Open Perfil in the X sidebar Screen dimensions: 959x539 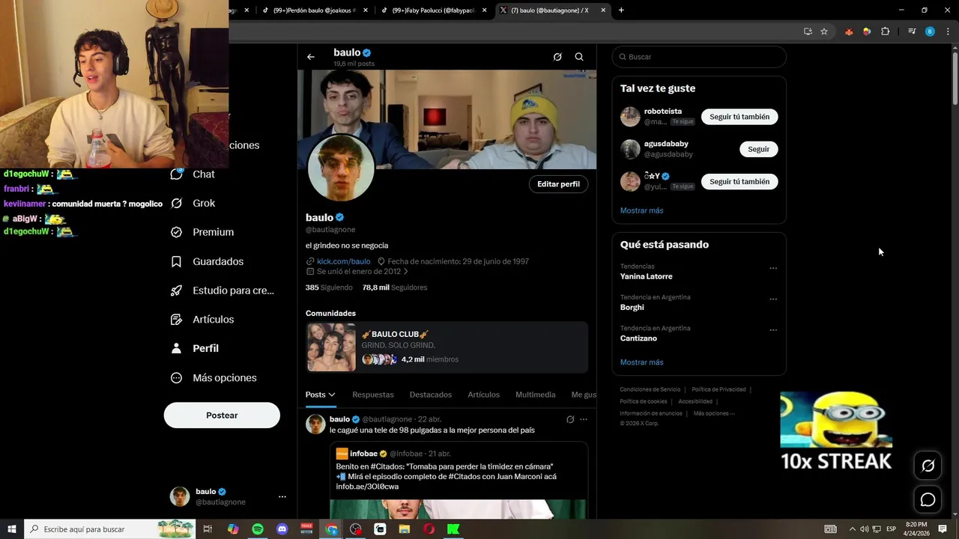[x=195, y=348]
